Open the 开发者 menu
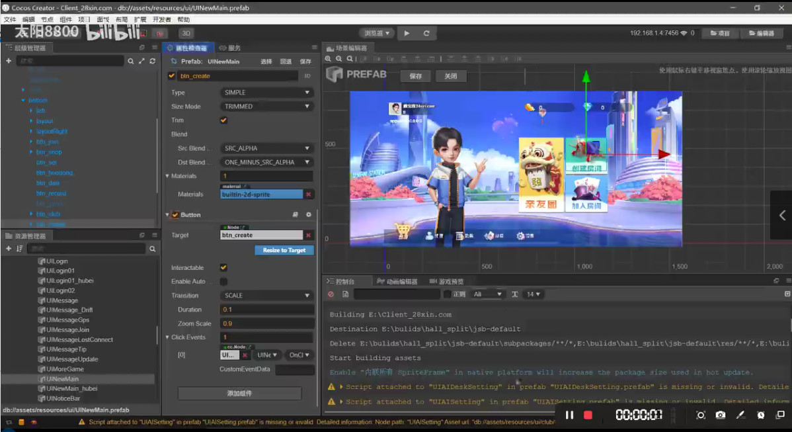 161,20
